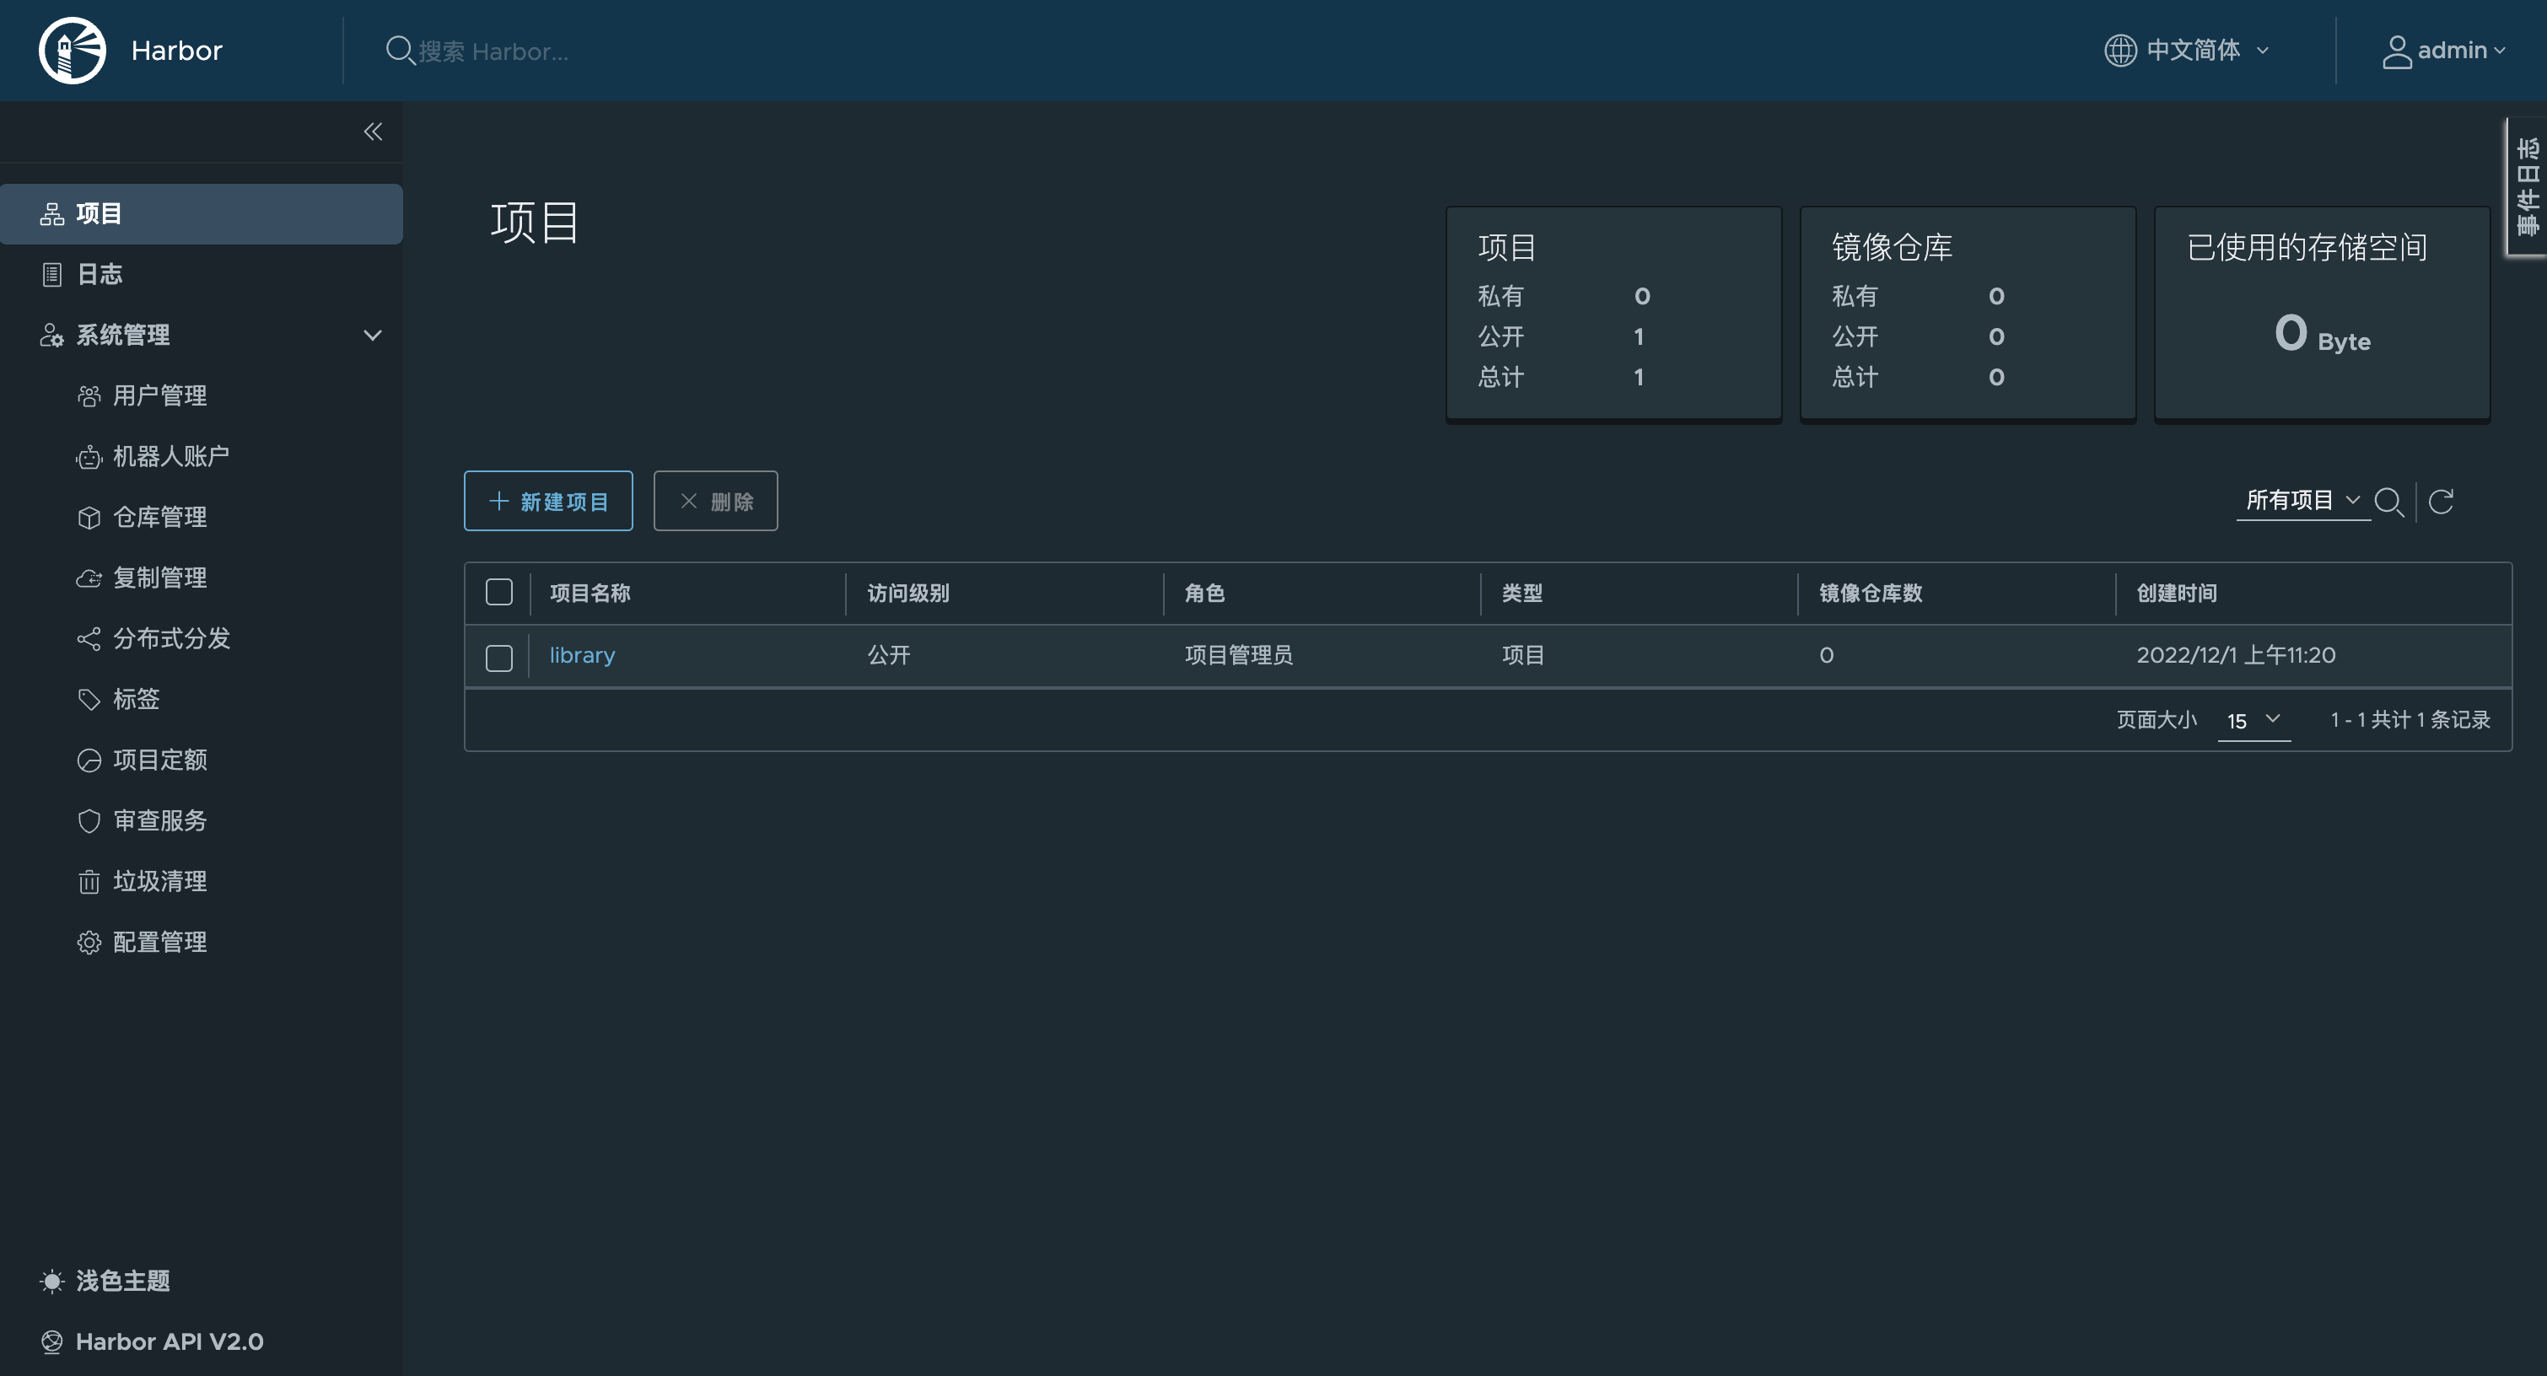This screenshot has height=1376, width=2547.
Task: Click the search magnifier beside 所有项目 filter
Action: click(2388, 501)
